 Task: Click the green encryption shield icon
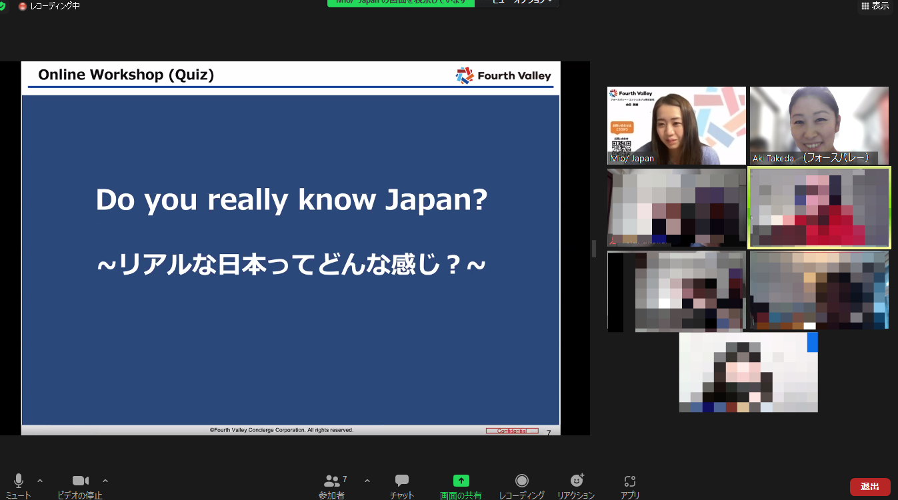(3, 6)
